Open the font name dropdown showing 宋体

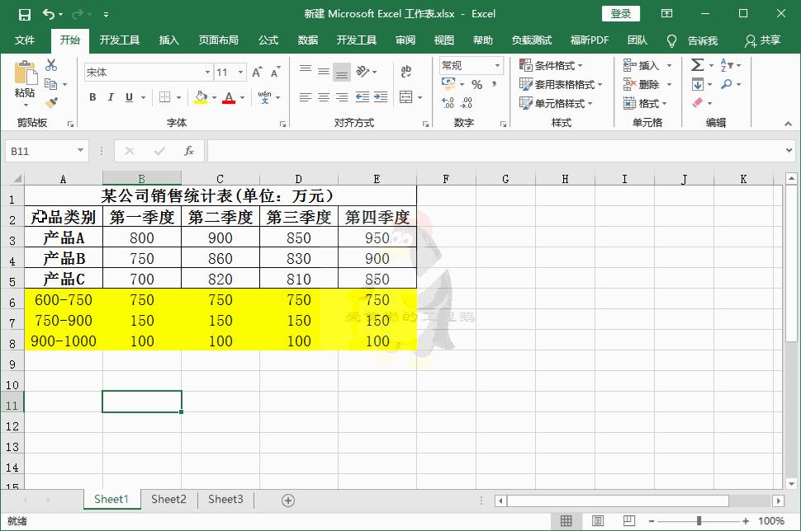point(206,72)
